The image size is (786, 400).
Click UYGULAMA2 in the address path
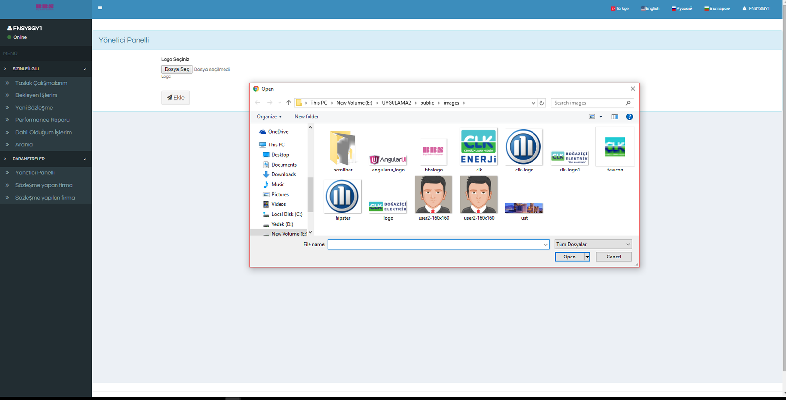coord(396,103)
